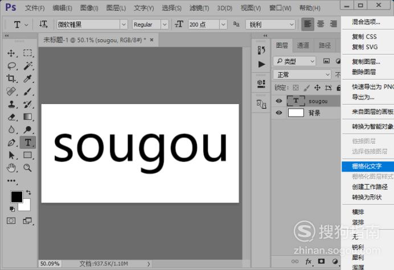Collapse the tools panel double arrow
Screen dimensions: 394x270
click(7, 36)
